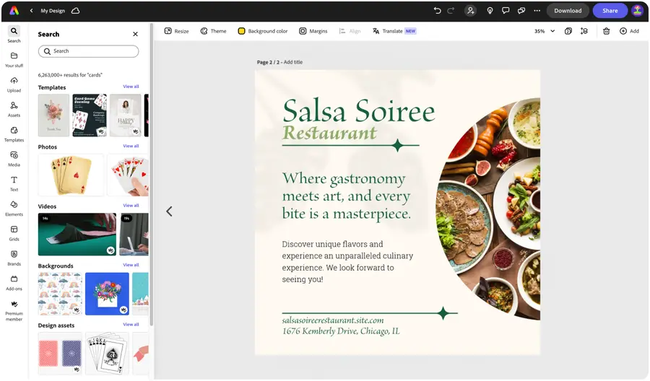Undo the last action
The image size is (650, 381).
click(438, 11)
